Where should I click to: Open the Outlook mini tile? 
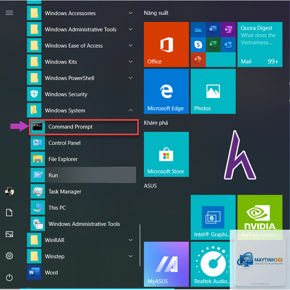228,44
